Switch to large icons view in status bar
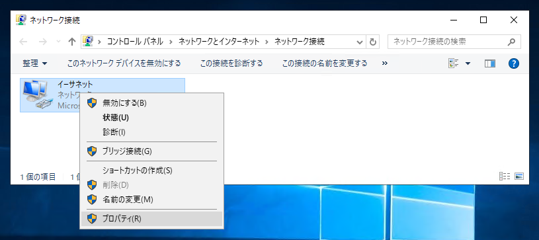This screenshot has width=539, height=240. (x=519, y=177)
